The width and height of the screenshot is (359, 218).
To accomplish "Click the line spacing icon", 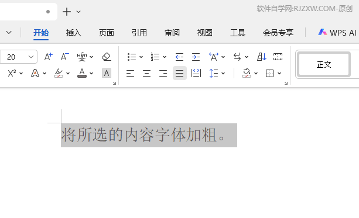I will click(214, 74).
